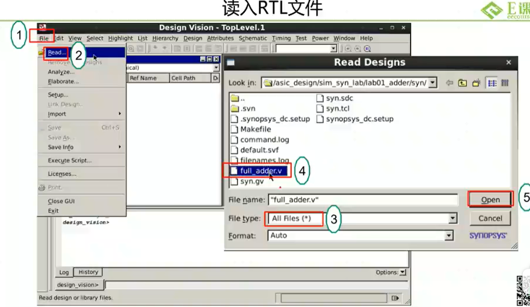Close the Read Designs dialog

click(x=508, y=63)
